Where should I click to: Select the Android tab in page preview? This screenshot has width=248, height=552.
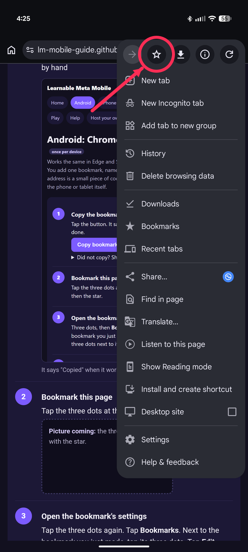point(83,103)
